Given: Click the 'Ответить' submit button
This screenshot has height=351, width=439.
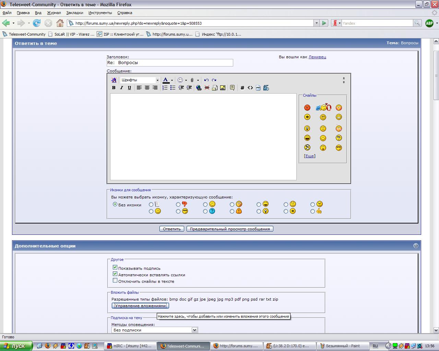Looking at the screenshot, I should tap(171, 229).
